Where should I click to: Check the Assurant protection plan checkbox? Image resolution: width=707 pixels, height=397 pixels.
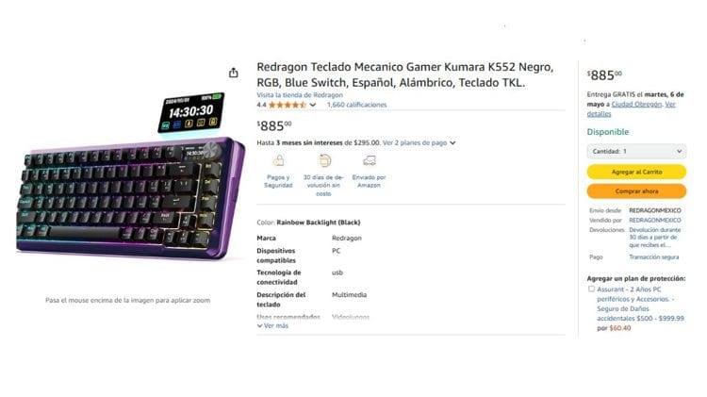pyautogui.click(x=591, y=289)
